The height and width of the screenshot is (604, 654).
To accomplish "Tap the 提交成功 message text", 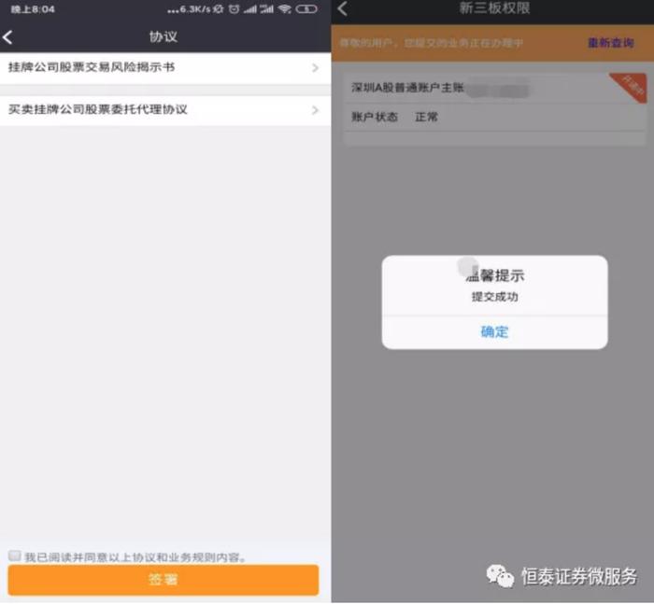I will click(x=494, y=297).
